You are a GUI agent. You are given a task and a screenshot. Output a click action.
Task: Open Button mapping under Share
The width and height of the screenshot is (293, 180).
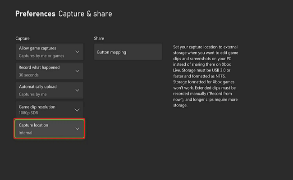[128, 52]
